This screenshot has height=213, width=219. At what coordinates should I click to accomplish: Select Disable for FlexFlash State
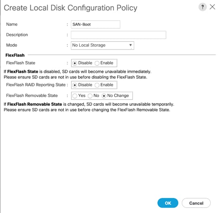(x=75, y=63)
